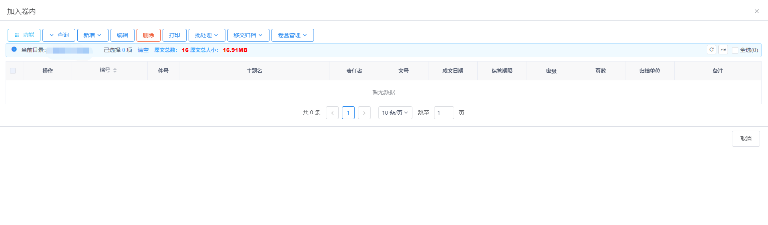
Task: Expand the 查询 panel
Action: [x=59, y=35]
